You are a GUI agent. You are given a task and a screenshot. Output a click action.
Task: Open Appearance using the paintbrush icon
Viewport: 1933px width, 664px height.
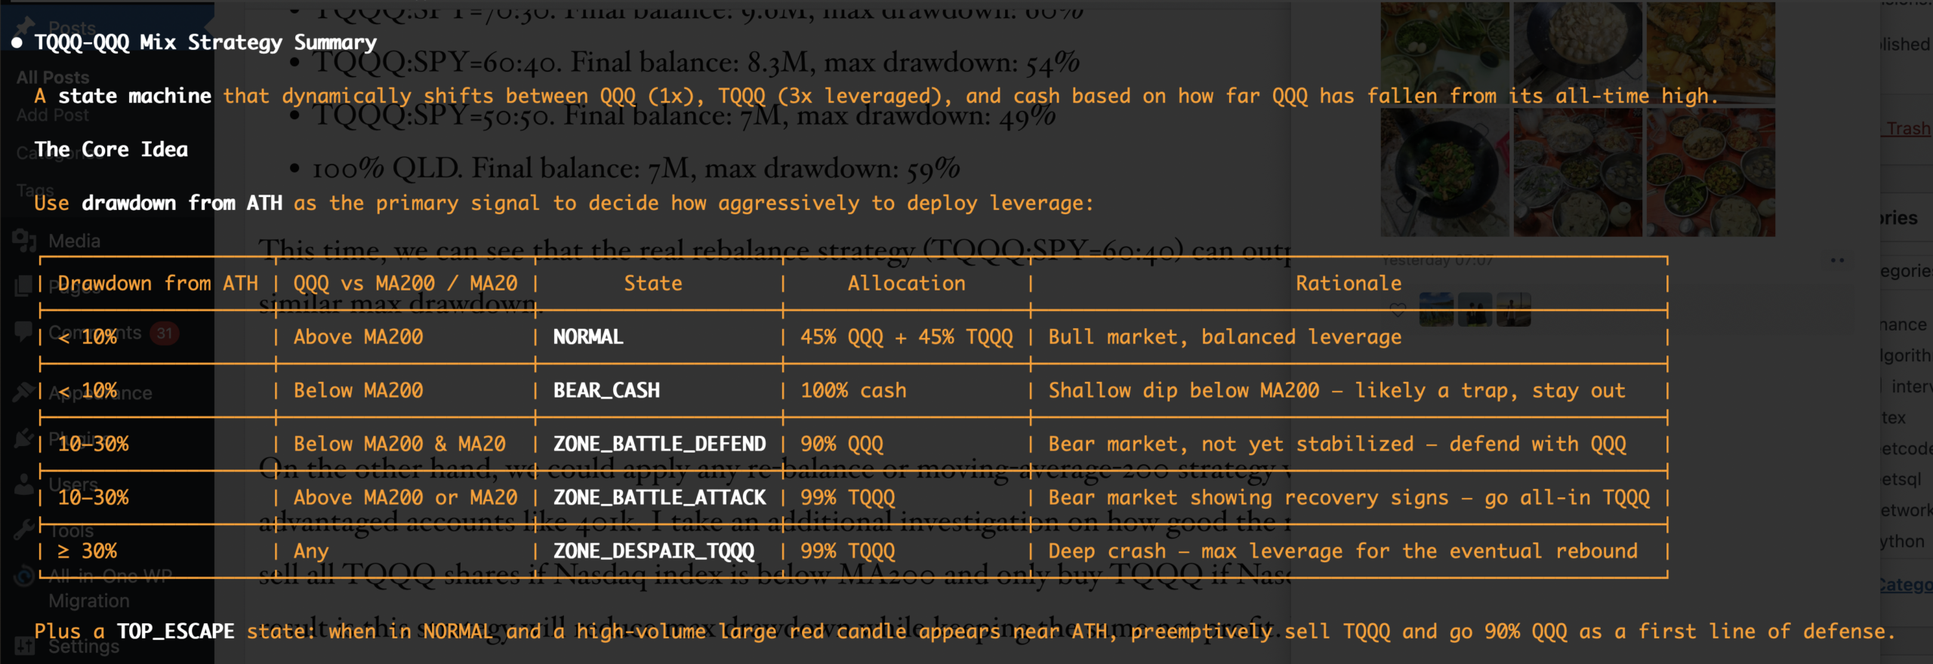click(24, 392)
